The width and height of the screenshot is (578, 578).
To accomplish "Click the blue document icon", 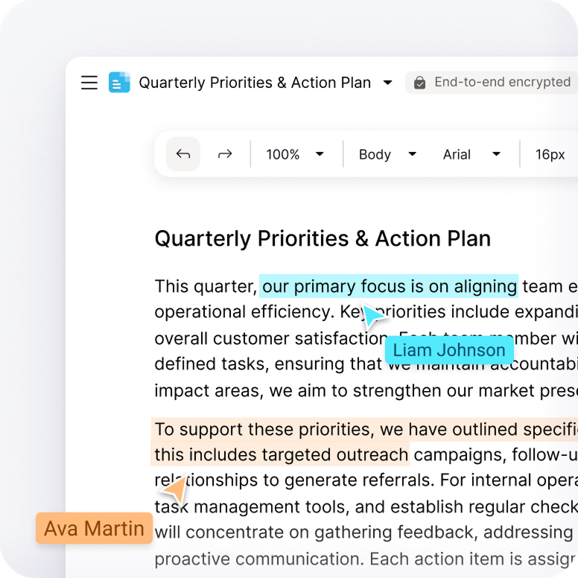I will point(119,83).
